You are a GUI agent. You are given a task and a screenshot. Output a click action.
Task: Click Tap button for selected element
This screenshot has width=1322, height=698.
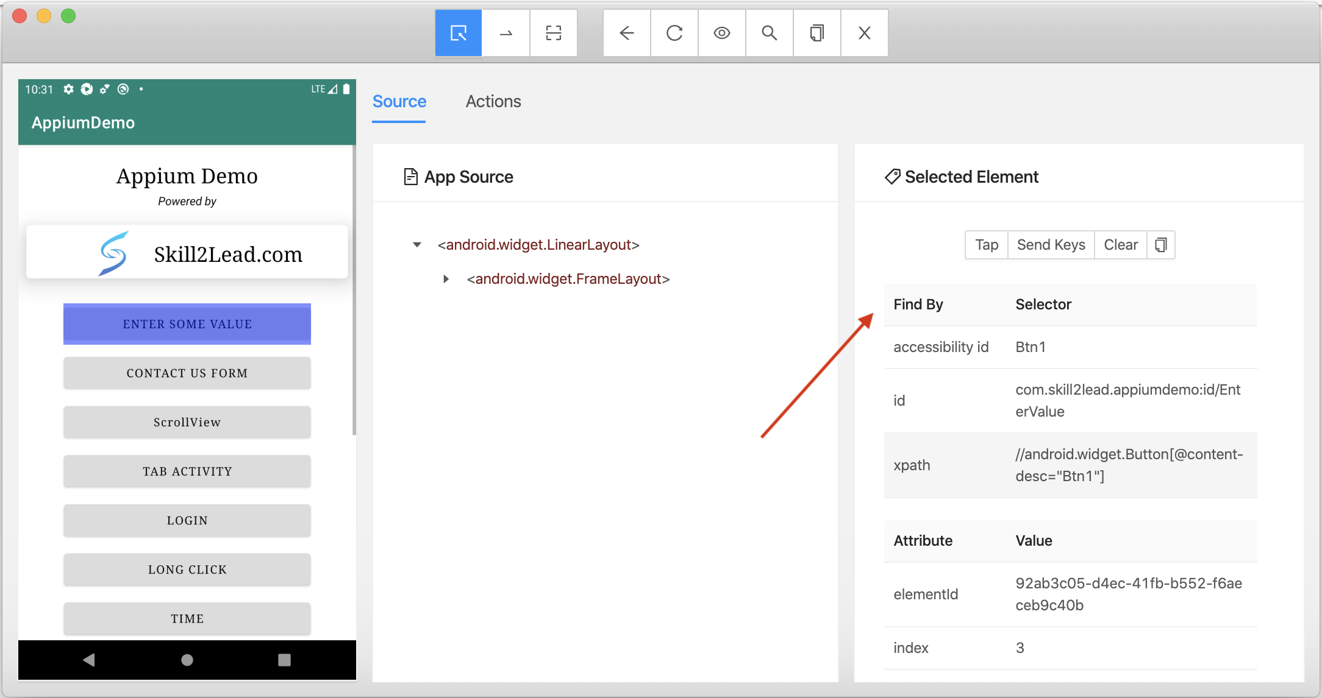pos(986,245)
